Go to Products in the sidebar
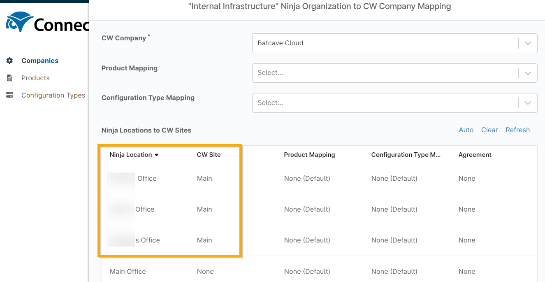The height and width of the screenshot is (282, 545). (x=35, y=78)
